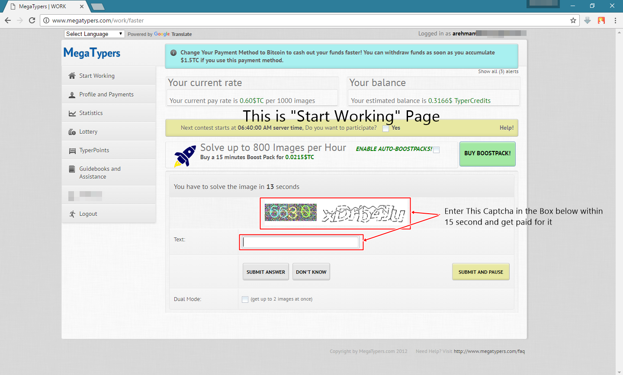
Task: Open the Select Language dropdown
Action: [x=94, y=34]
